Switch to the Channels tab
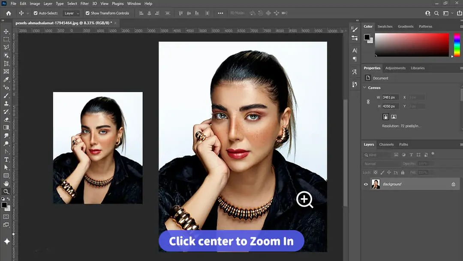The height and width of the screenshot is (261, 463). tap(386, 145)
